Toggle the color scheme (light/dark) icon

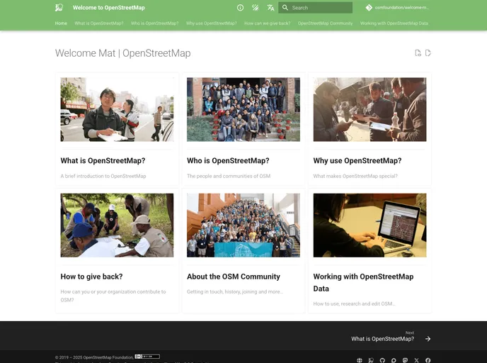[x=256, y=8]
